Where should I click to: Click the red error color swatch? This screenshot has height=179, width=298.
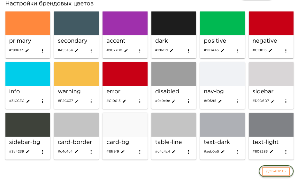point(125,74)
